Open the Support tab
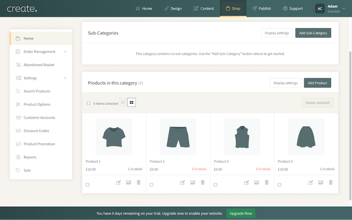 (293, 8)
